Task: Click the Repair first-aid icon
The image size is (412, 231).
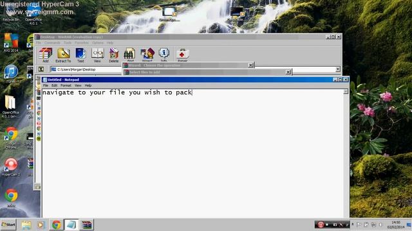Action: [x=182, y=55]
